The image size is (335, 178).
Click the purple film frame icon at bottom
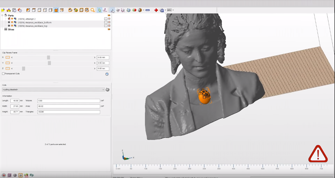9,175
